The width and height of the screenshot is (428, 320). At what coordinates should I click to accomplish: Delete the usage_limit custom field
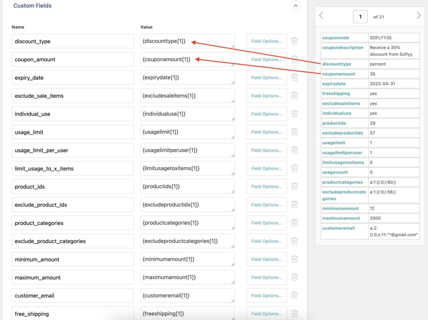point(294,131)
